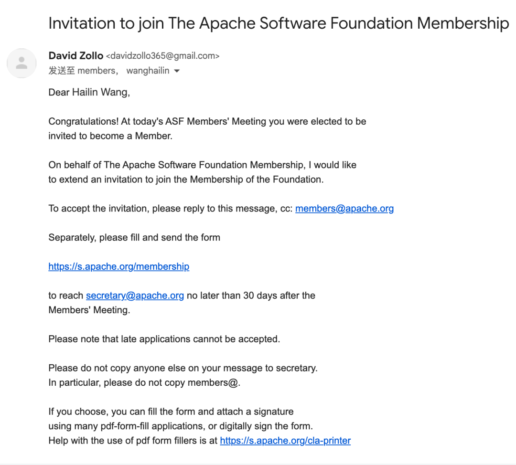Viewport: 516px width, 465px height.
Task: Click the 'invited to become a Member' line
Action: click(110, 136)
